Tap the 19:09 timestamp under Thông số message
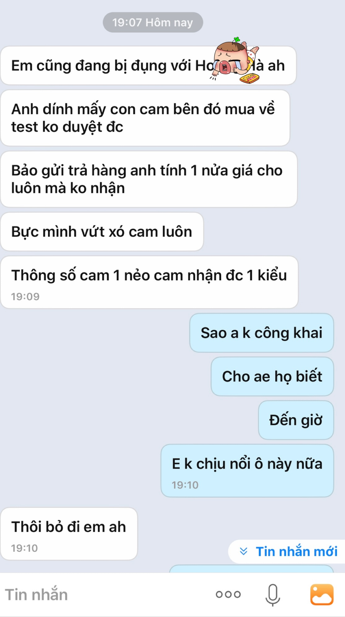Image resolution: width=345 pixels, height=617 pixels. pos(25,296)
